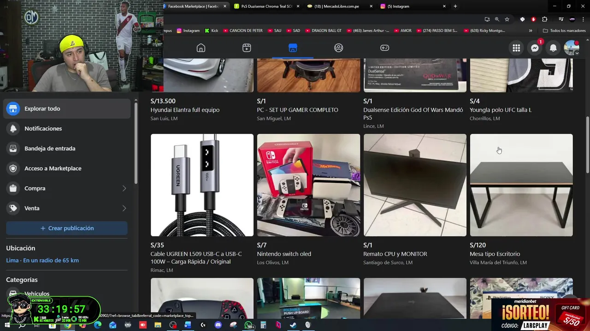The image size is (590, 331).
Task: Open File Explorer from taskbar
Action: pos(158,325)
